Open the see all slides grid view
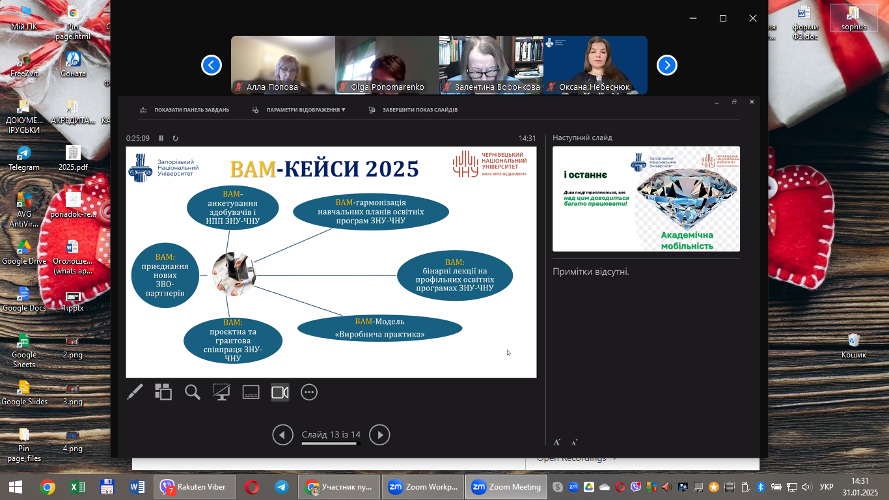 point(163,392)
